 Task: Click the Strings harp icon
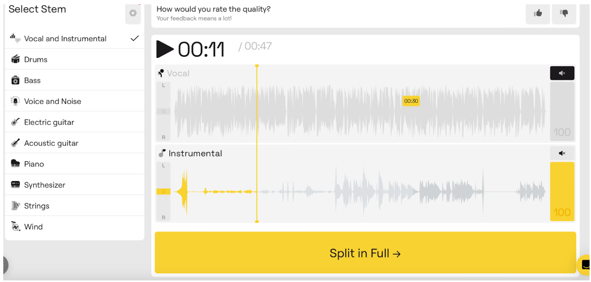(x=15, y=206)
